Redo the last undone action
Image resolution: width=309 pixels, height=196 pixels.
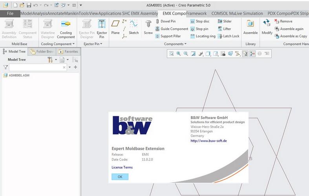click(46, 6)
